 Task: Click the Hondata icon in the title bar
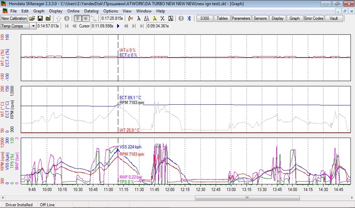point(4,4)
